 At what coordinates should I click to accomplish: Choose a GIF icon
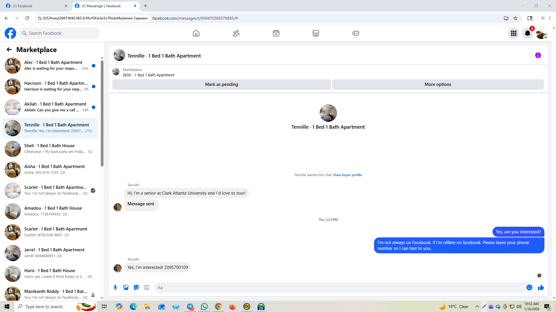147,287
